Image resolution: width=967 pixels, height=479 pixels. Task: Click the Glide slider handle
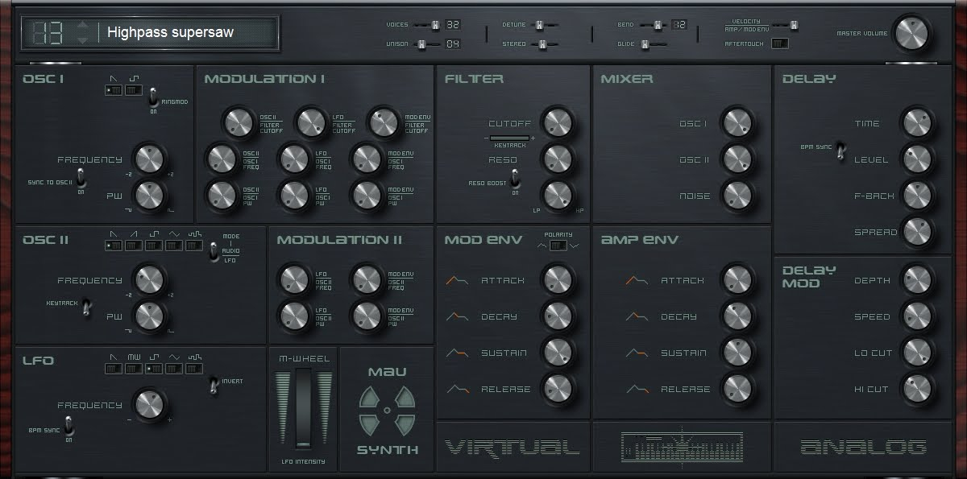[x=645, y=44]
